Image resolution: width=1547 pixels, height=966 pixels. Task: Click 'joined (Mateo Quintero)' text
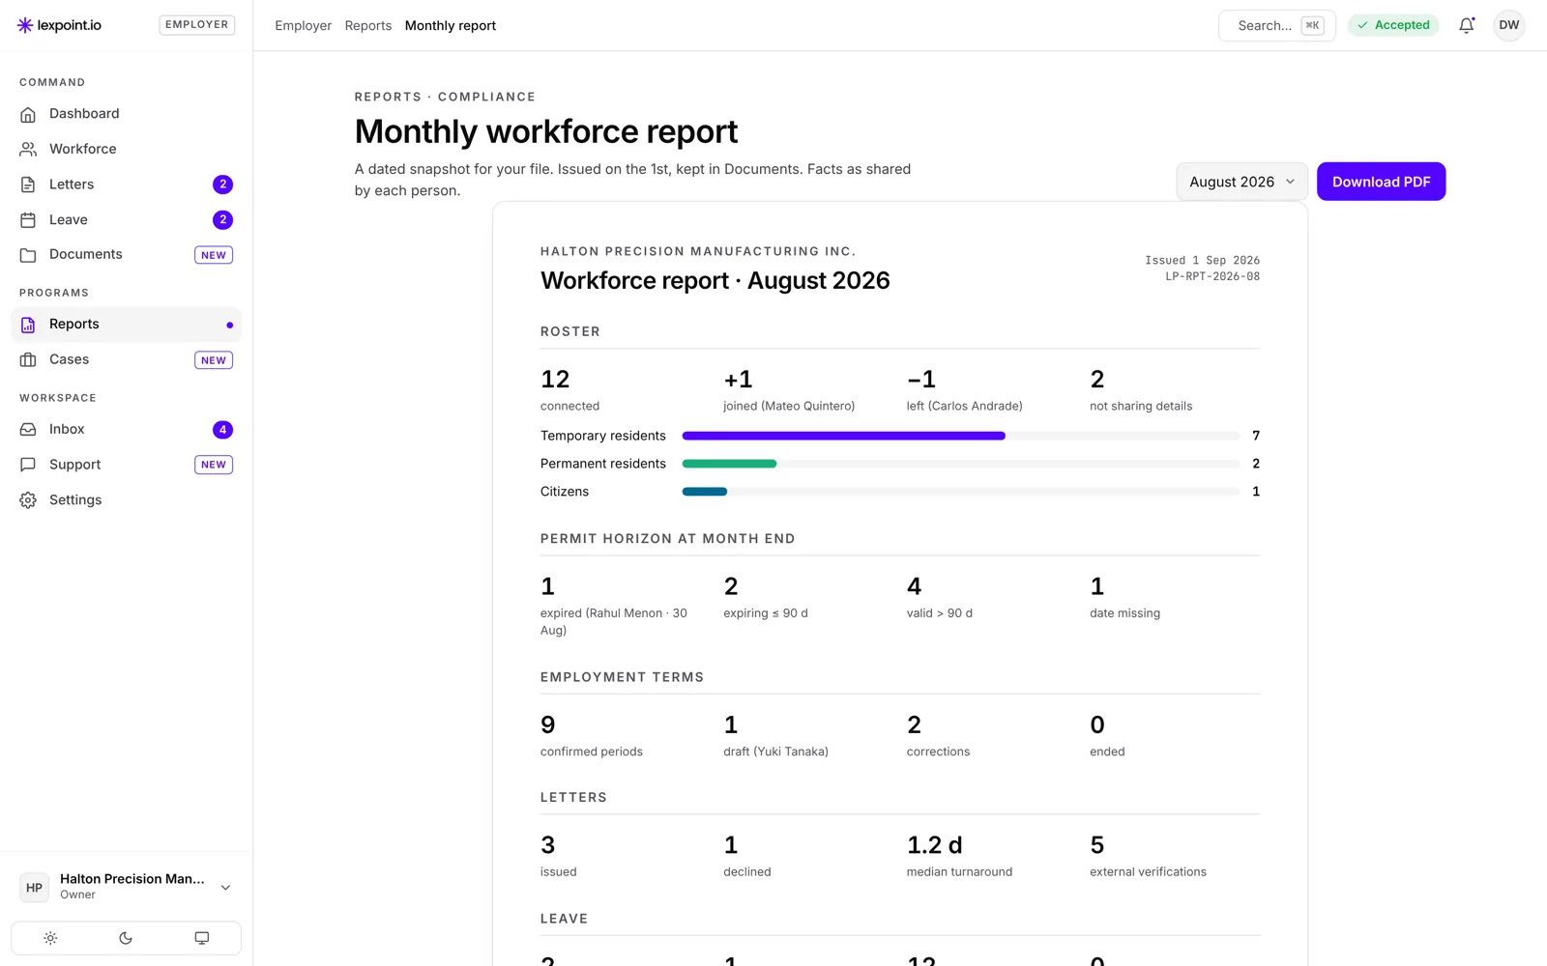tap(789, 406)
